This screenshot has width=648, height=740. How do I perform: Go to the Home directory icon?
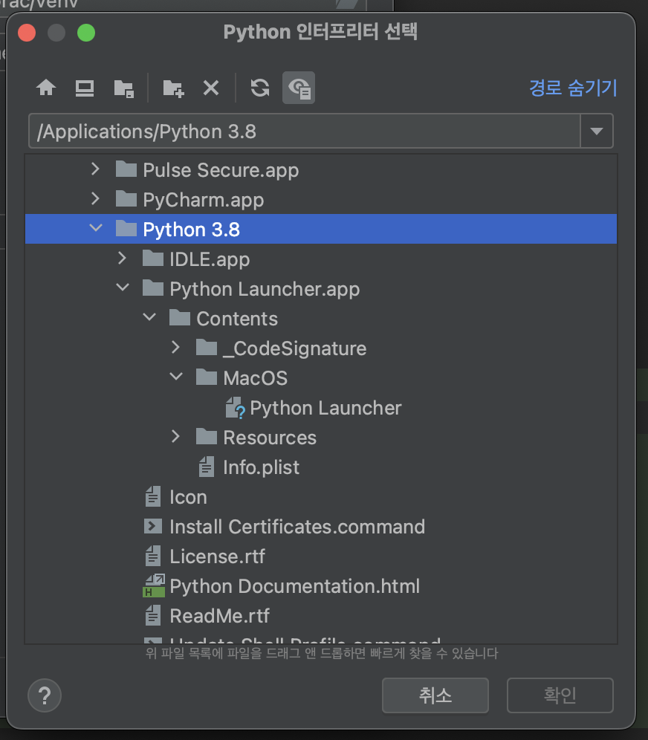pos(46,88)
